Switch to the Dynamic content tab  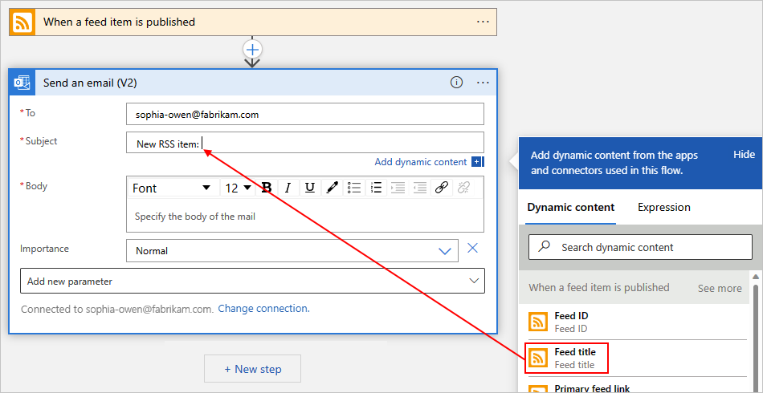[x=571, y=208]
